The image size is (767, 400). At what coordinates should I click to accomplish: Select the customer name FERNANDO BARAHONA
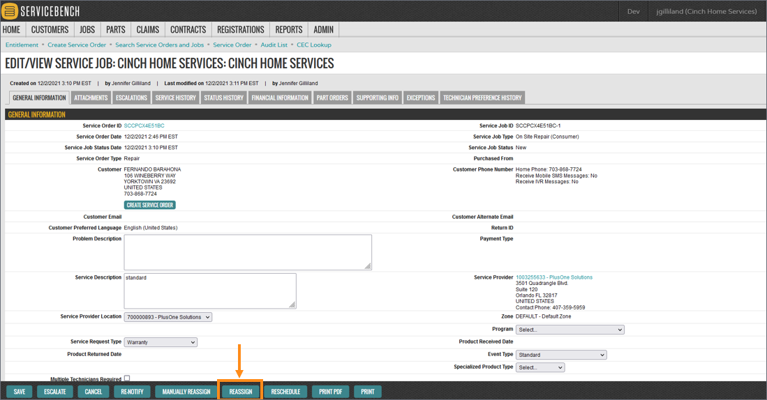click(x=153, y=169)
